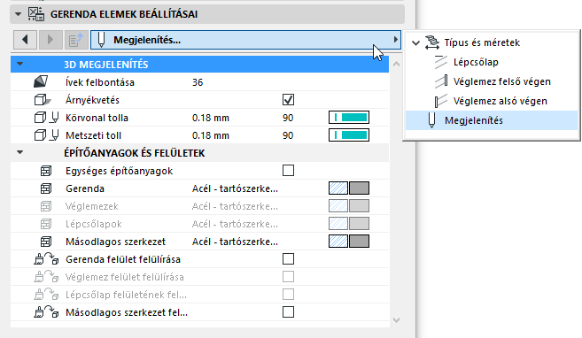Viewport: 582px width, 338px height.
Task: Select Megjelenítés entry in popup menu
Action: tap(492, 120)
